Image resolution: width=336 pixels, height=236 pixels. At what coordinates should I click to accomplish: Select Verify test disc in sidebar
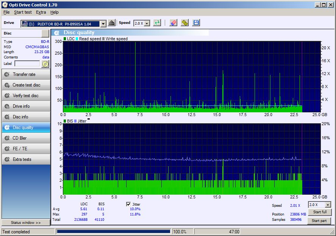(26, 96)
